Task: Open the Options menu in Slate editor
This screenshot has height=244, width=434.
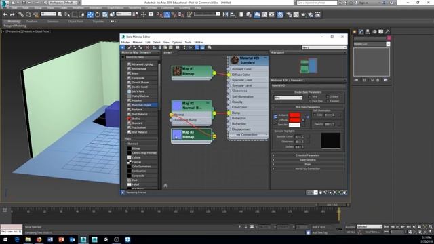Action: tap(177, 42)
